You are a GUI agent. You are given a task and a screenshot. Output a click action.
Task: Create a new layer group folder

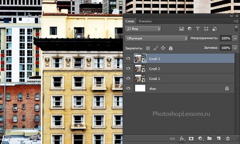pos(209,139)
